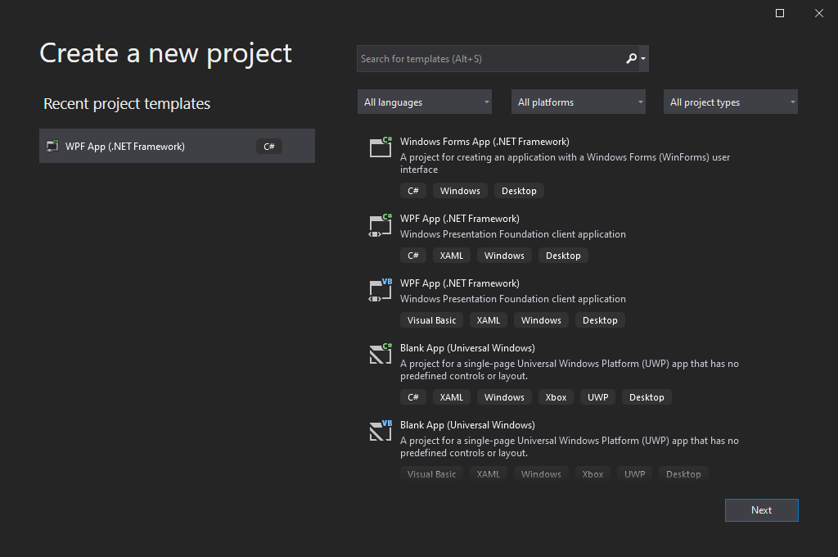The image size is (838, 557).
Task: Click UWP tag under C# Blank App
Action: [x=598, y=397]
